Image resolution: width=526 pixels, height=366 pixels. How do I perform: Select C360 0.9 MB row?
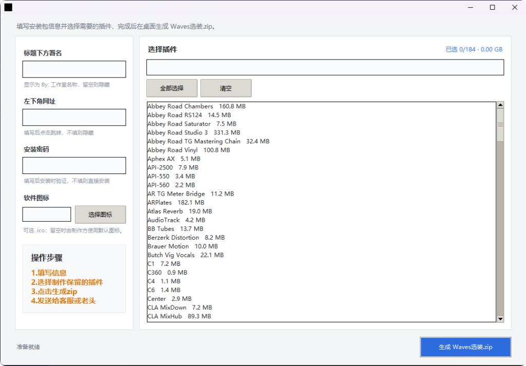coord(322,272)
